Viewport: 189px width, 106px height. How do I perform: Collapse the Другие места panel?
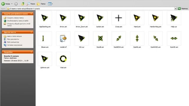(31, 32)
